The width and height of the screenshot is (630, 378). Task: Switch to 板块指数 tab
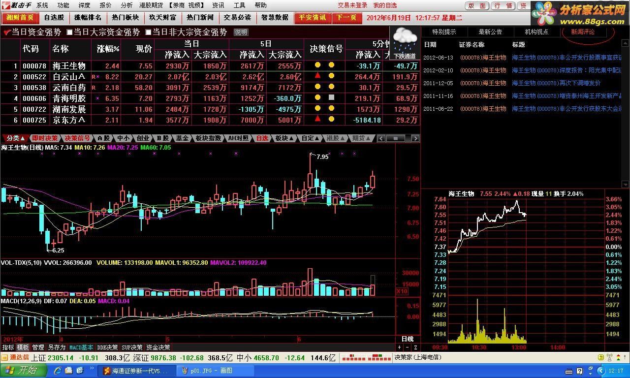tap(208, 138)
